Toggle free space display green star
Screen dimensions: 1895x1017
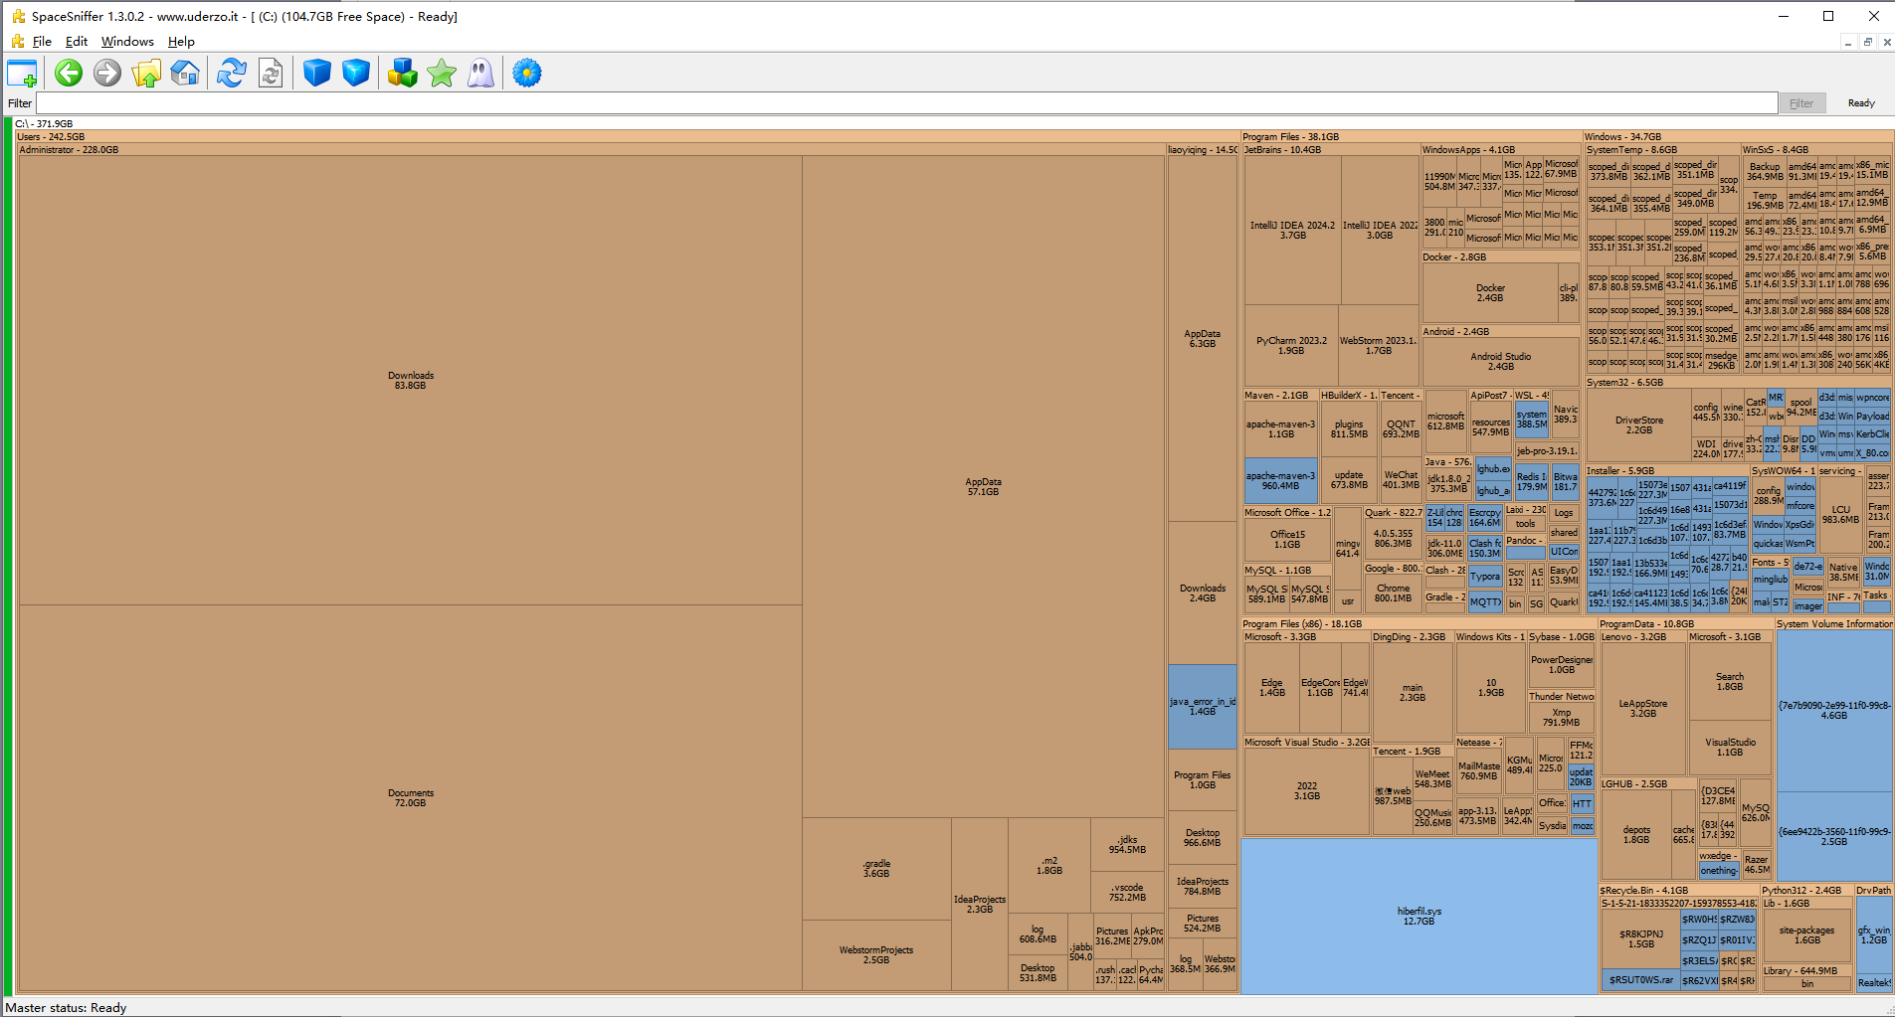tap(442, 74)
